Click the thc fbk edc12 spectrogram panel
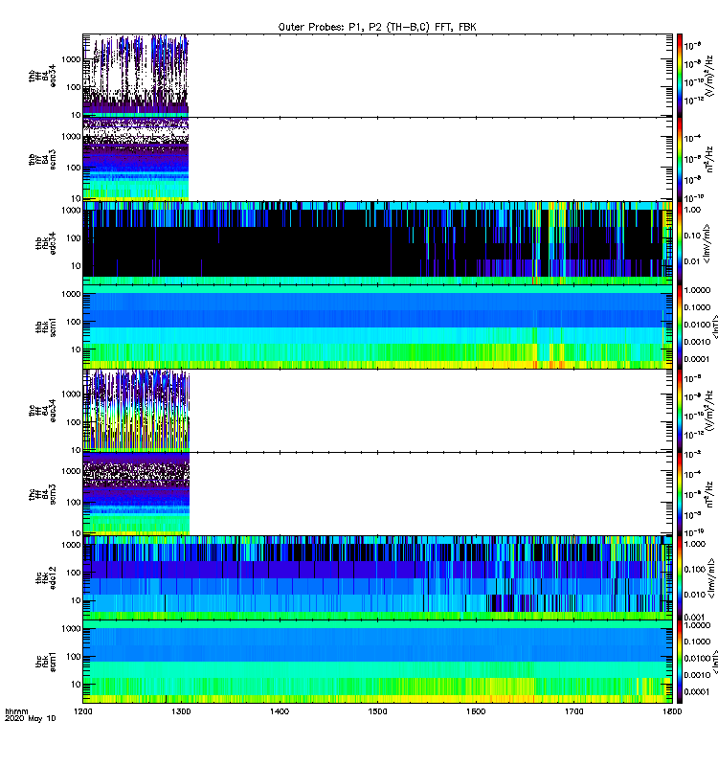This screenshot has width=718, height=766. (377, 578)
